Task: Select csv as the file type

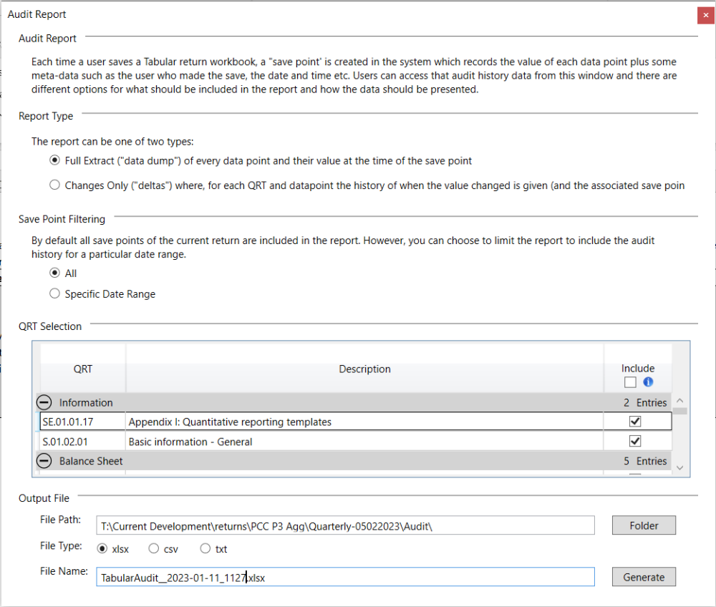Action: click(153, 548)
